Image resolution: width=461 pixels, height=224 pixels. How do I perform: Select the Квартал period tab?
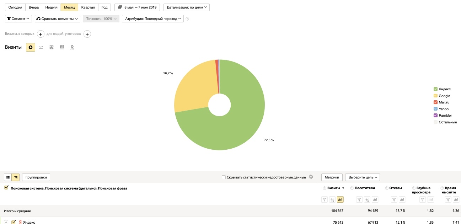tap(88, 7)
